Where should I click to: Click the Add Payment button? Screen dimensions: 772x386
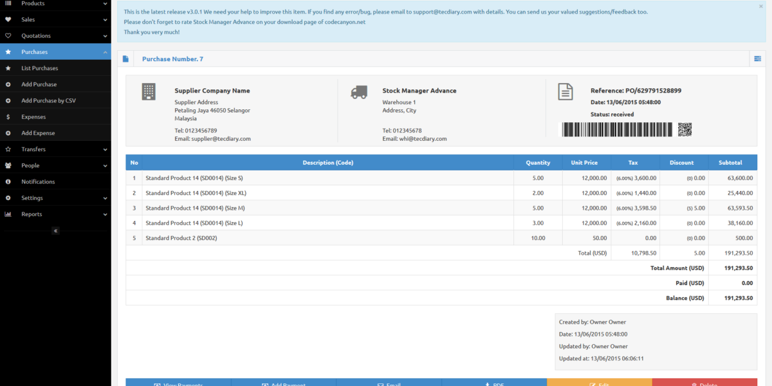(283, 383)
